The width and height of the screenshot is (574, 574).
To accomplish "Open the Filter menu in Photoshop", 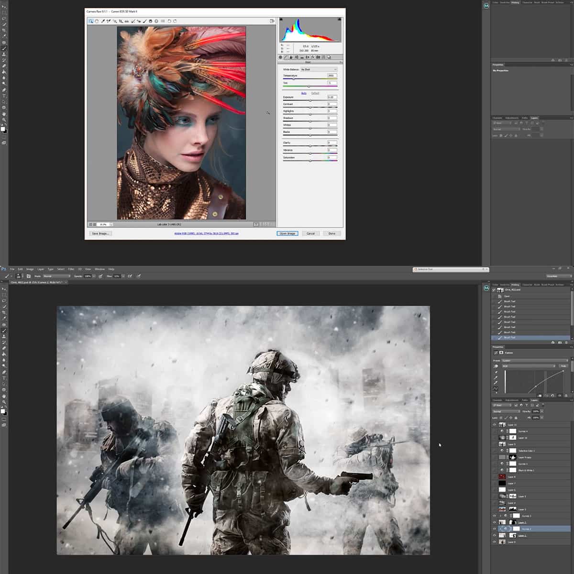I will click(71, 269).
